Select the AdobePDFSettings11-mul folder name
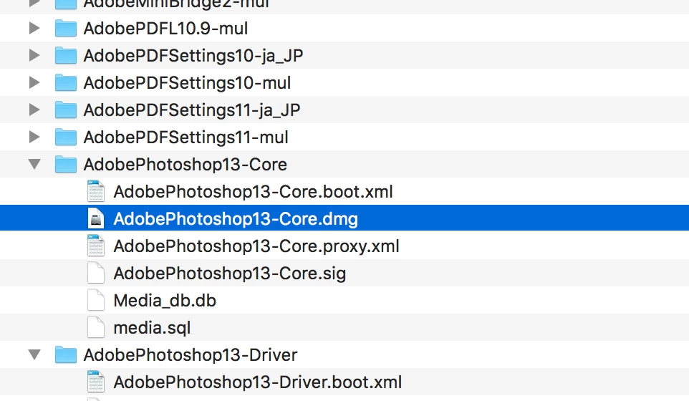This screenshot has height=401, width=689. (x=186, y=137)
